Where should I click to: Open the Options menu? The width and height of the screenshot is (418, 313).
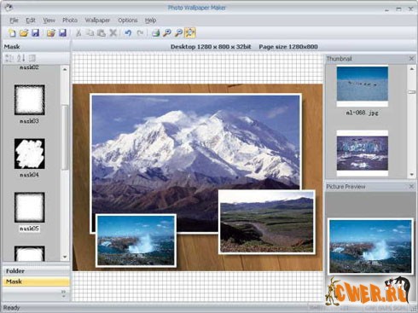click(128, 20)
